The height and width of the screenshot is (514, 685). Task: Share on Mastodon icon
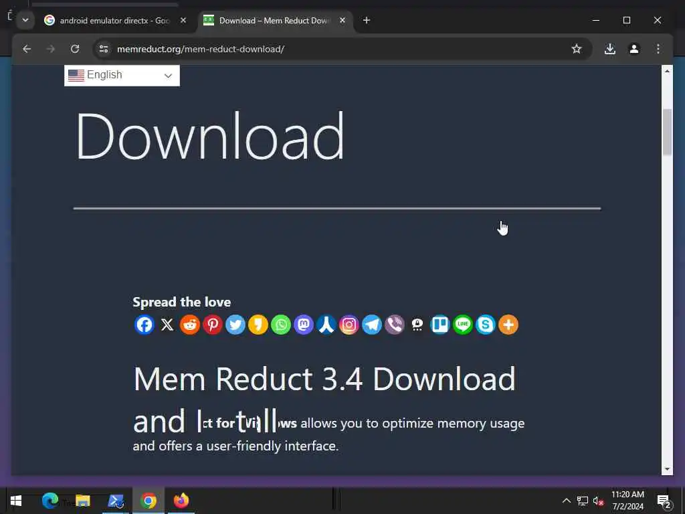(x=303, y=325)
